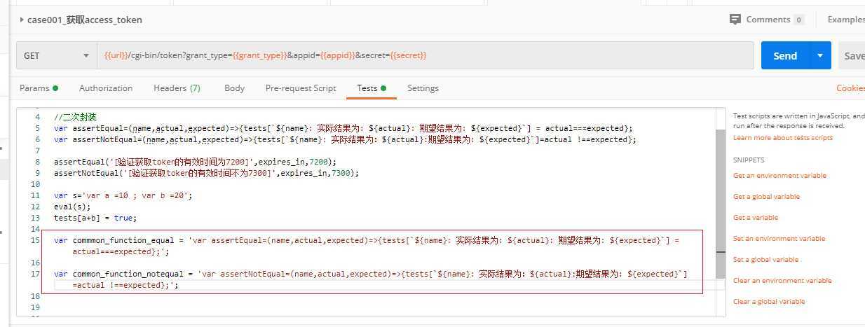Image resolution: width=865 pixels, height=327 pixels.
Task: Open the Settings tab
Action: 423,88
